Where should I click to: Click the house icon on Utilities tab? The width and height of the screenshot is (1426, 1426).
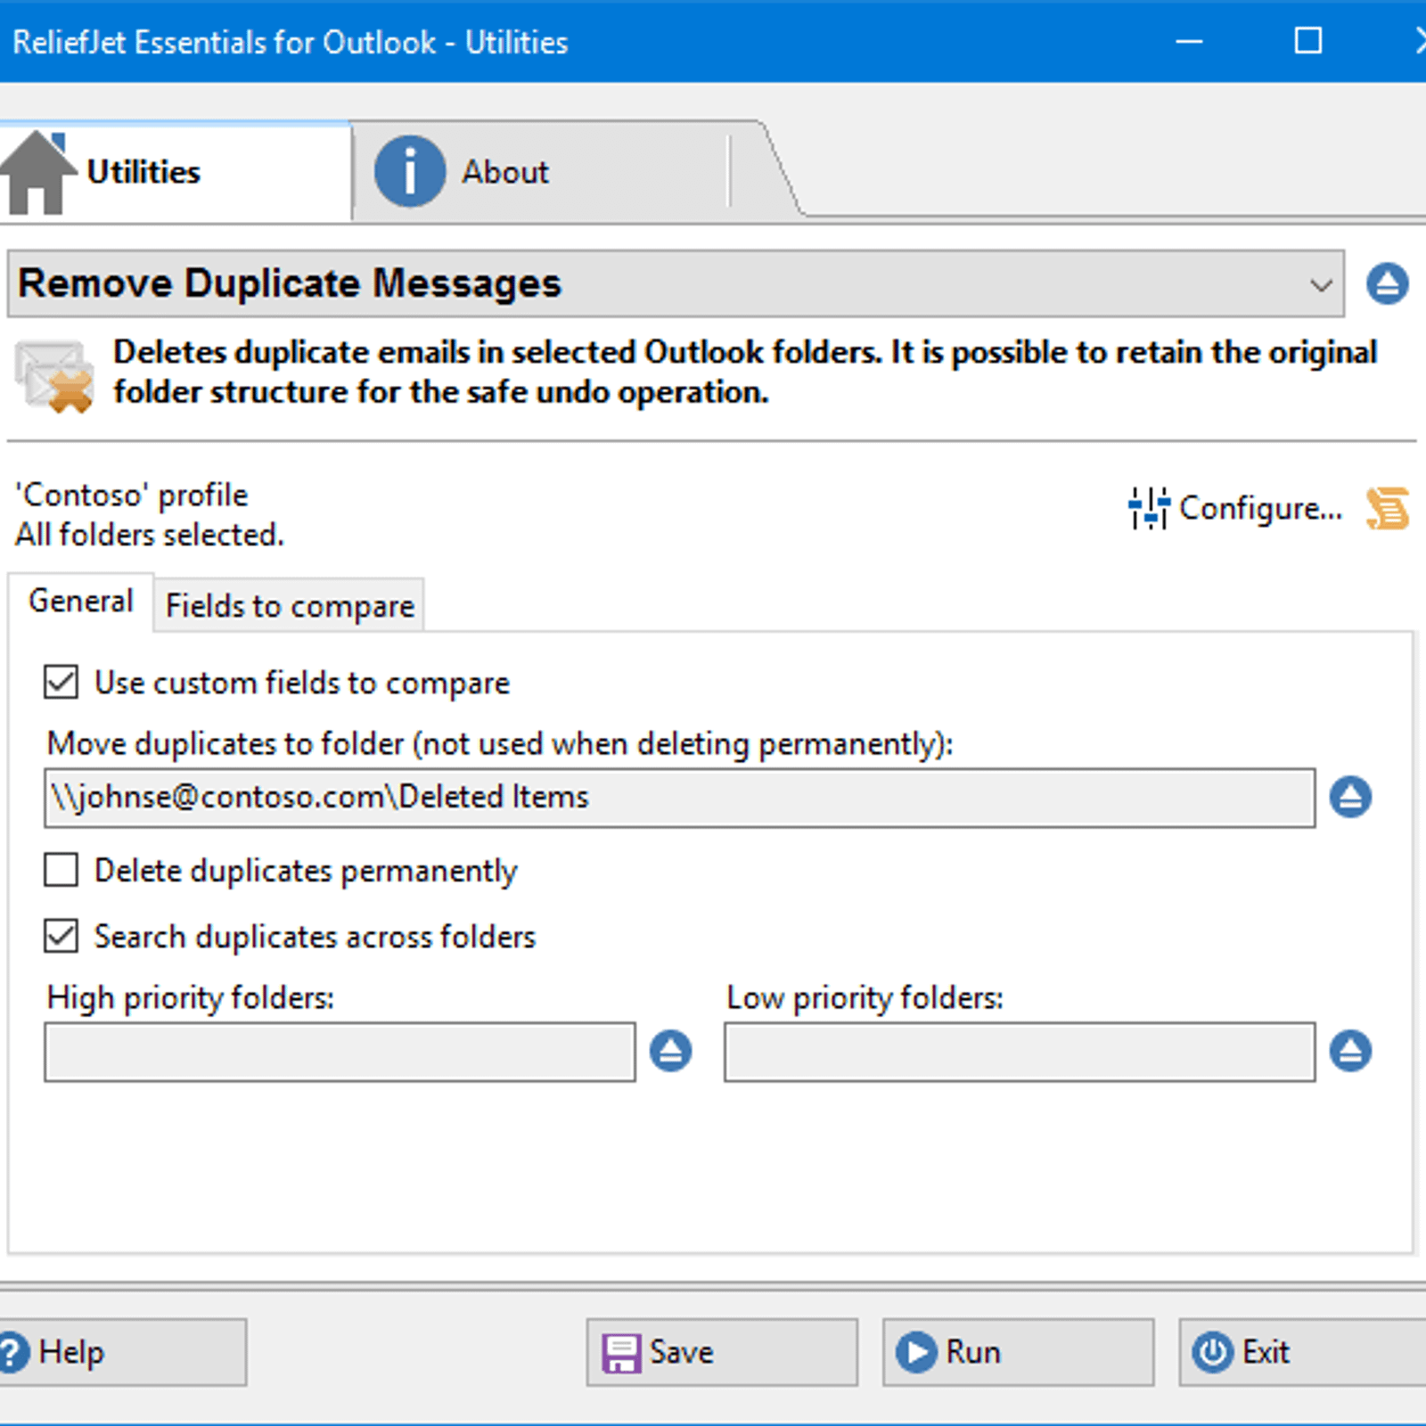tap(37, 173)
